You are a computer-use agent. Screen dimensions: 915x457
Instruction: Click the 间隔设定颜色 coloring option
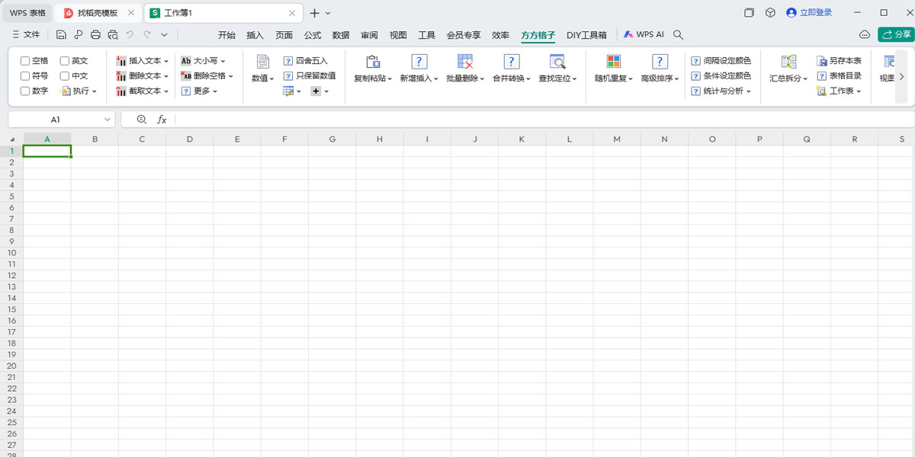coord(720,60)
